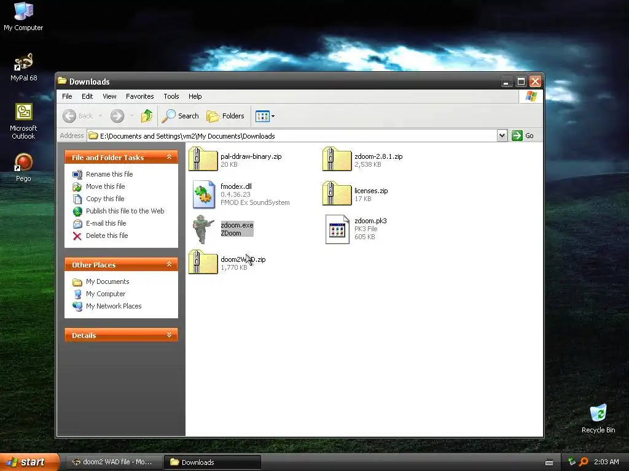Select the Recycle Bin icon

coord(598,419)
